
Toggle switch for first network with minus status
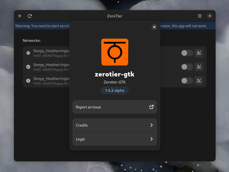coord(187,53)
